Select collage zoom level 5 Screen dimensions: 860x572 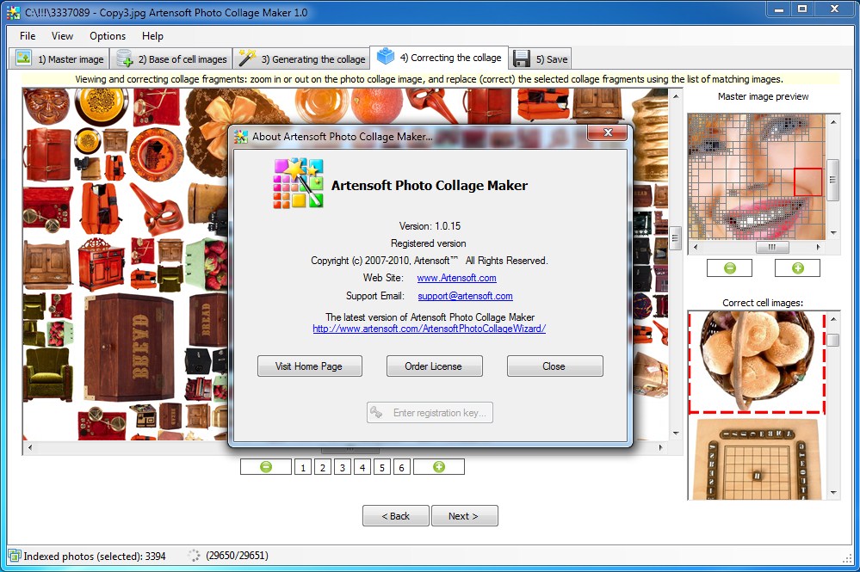[381, 467]
